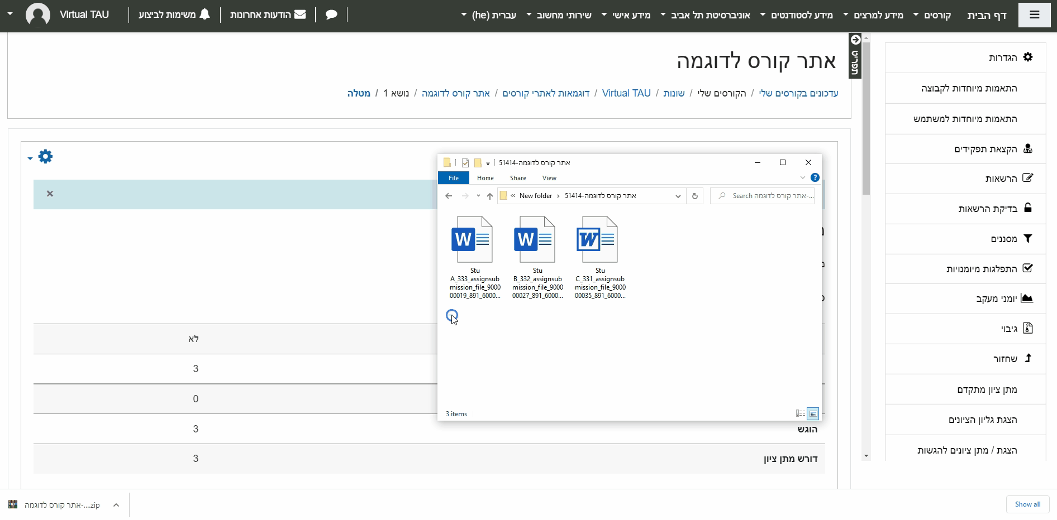Open the chat bubble messages icon
Image resolution: width=1057 pixels, height=520 pixels.
point(331,15)
